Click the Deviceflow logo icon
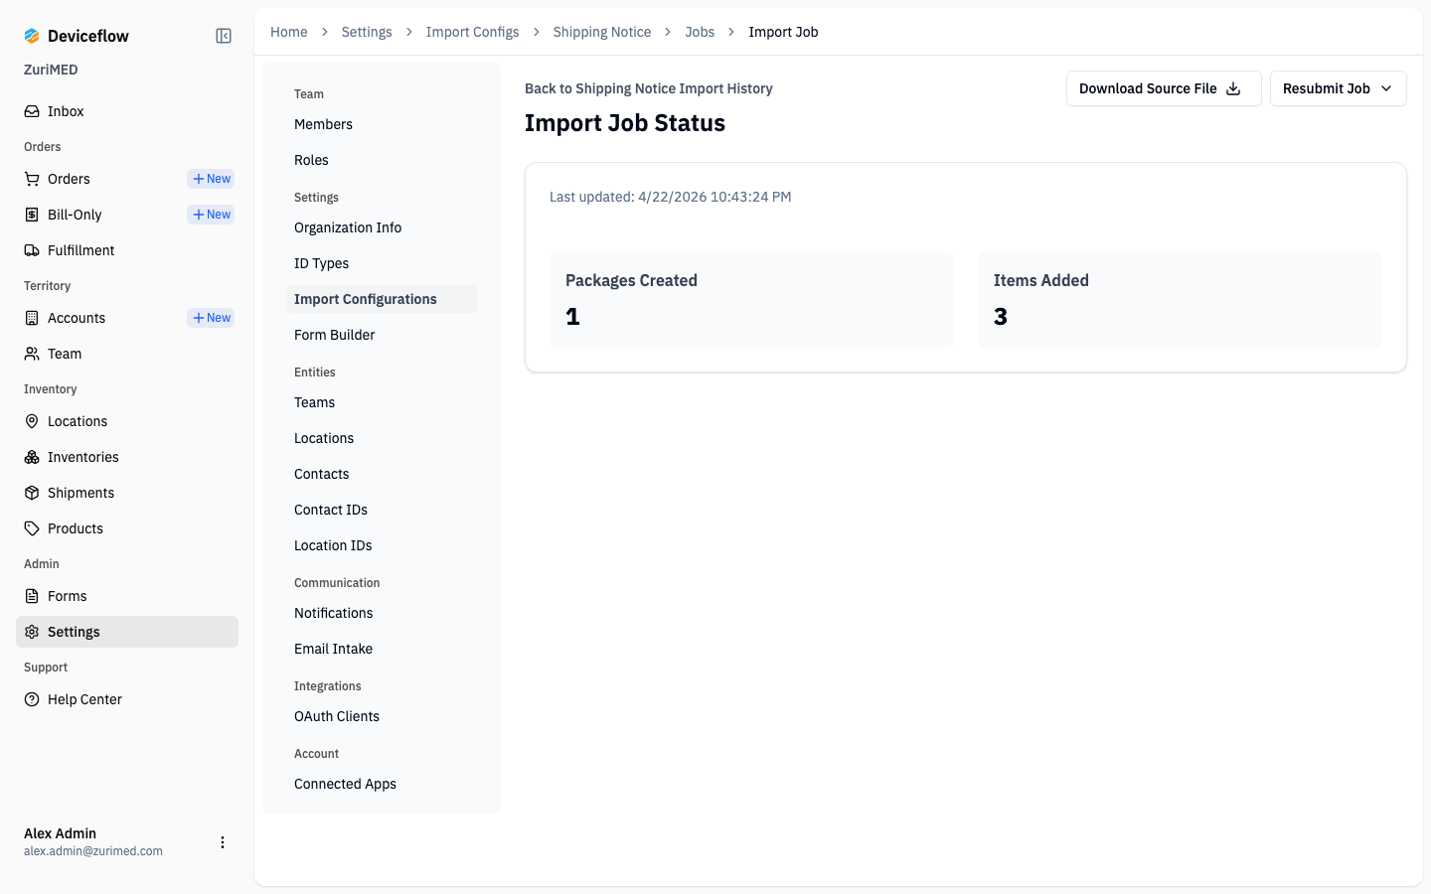 pyautogui.click(x=32, y=36)
